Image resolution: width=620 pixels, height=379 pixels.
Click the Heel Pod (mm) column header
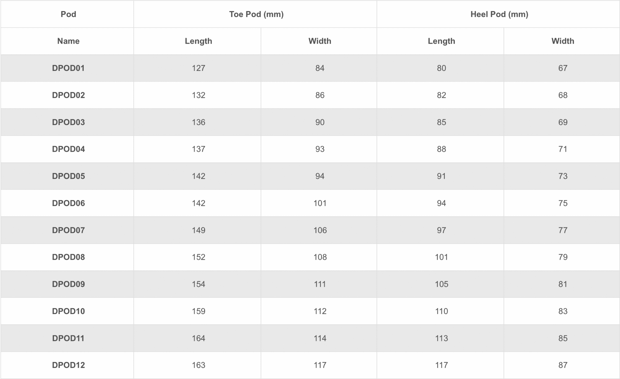(499, 14)
